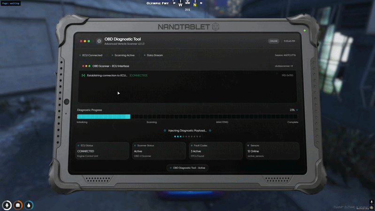Click the "315" compass heading value
Screen dimensions: 375x211
coord(187,10)
